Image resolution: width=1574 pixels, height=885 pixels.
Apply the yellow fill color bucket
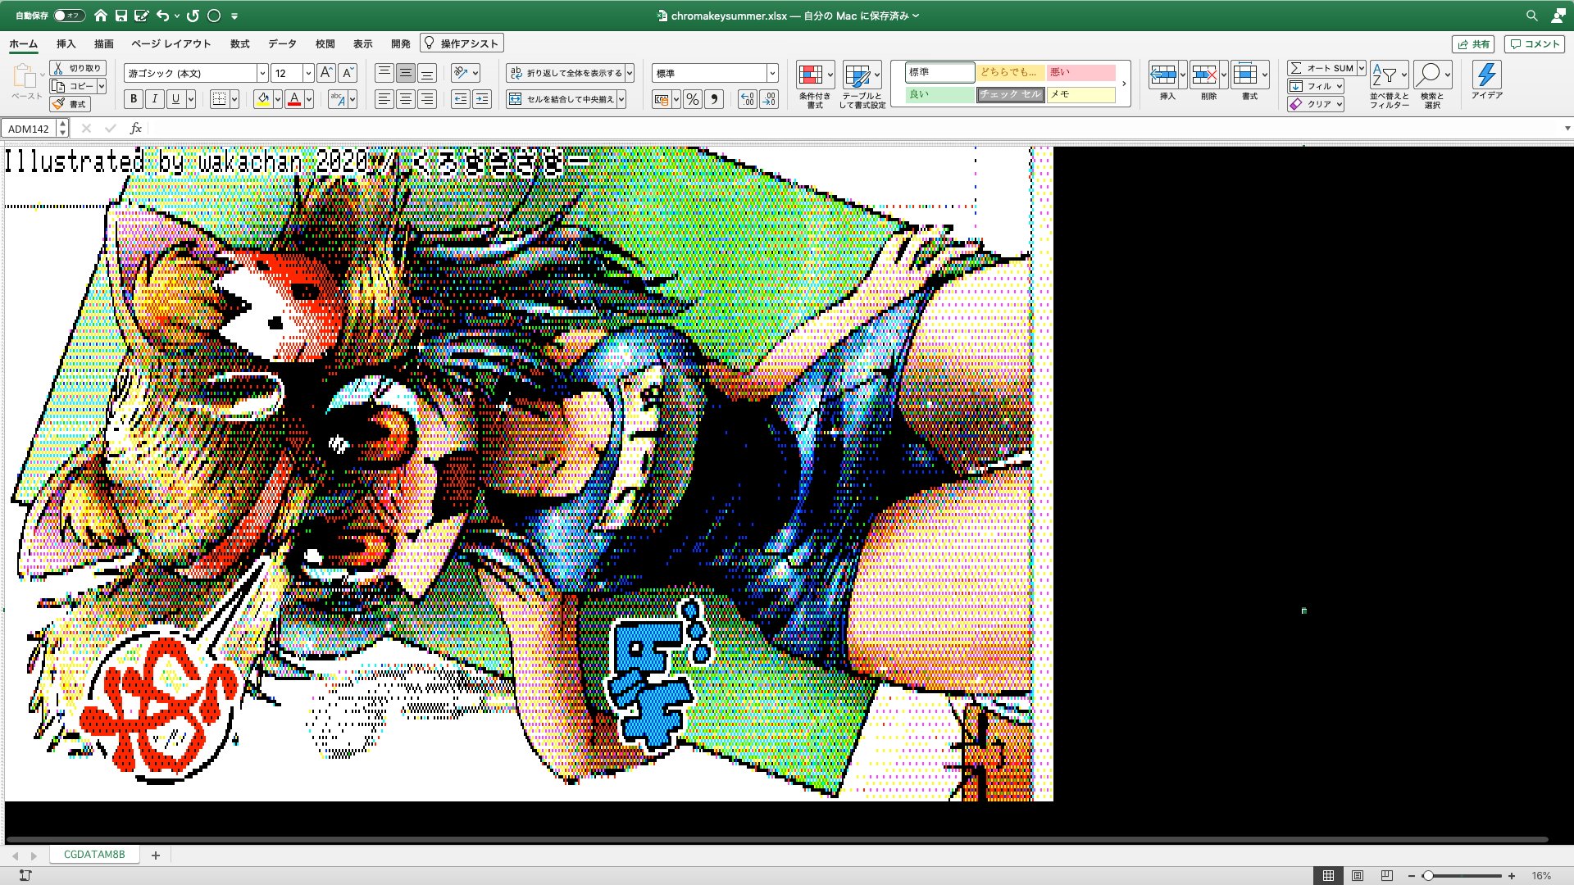(263, 99)
